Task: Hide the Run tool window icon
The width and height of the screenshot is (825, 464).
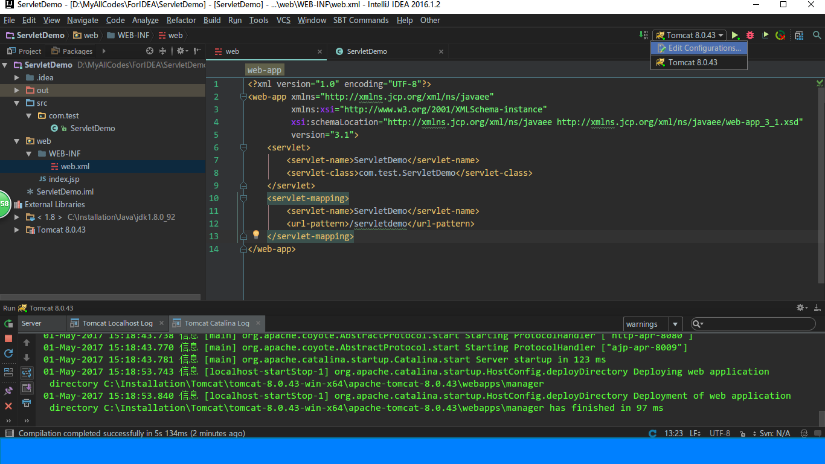Action: pyautogui.click(x=817, y=308)
